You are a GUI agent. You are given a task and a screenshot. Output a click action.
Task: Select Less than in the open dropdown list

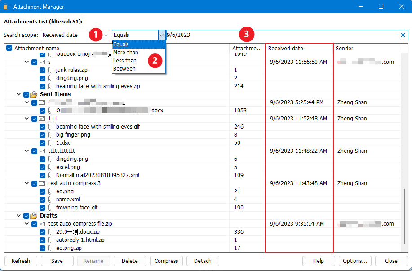pyautogui.click(x=125, y=60)
